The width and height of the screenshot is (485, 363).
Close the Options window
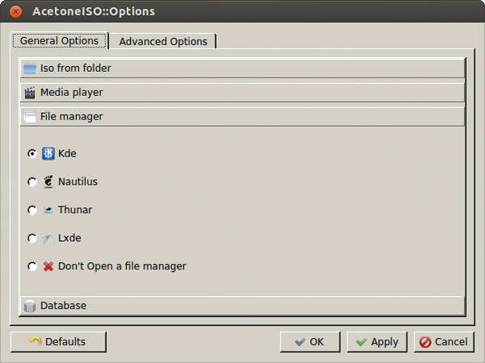pos(15,11)
